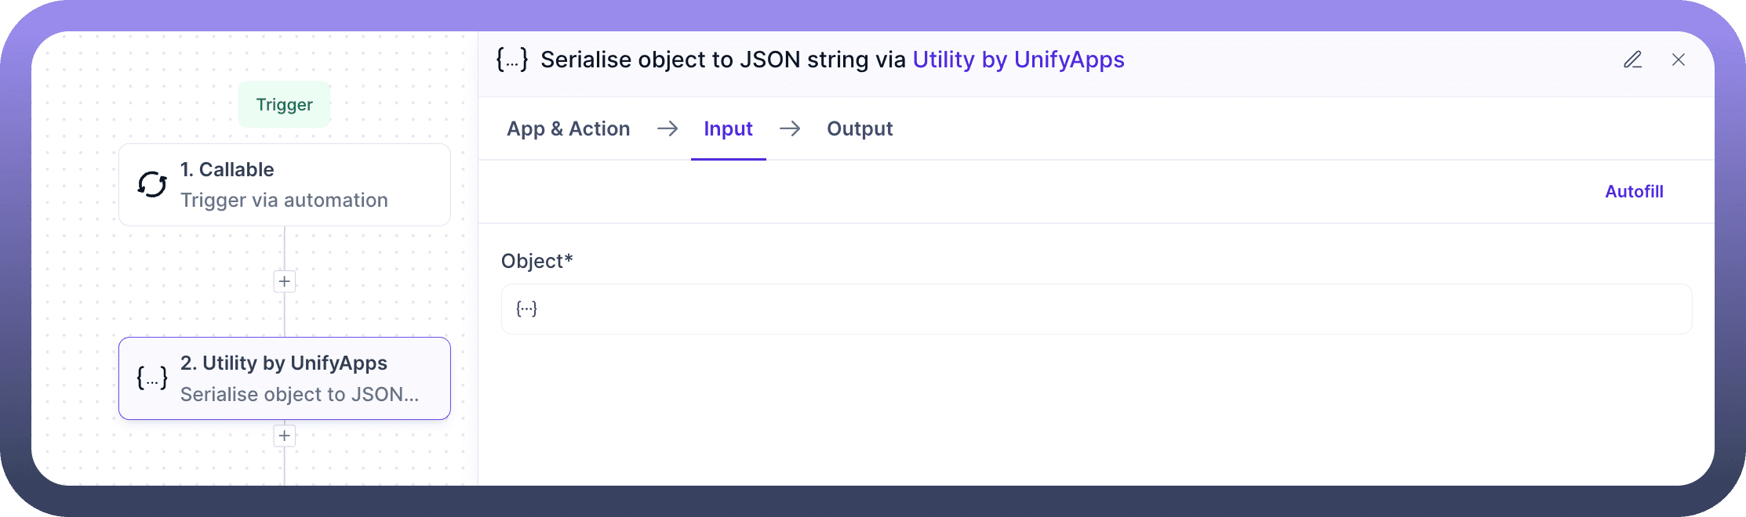Click the Autofill button

(x=1634, y=191)
